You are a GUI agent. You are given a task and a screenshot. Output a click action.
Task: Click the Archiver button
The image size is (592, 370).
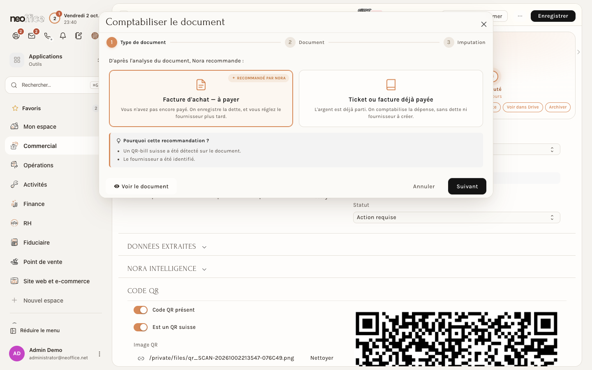pyautogui.click(x=558, y=107)
